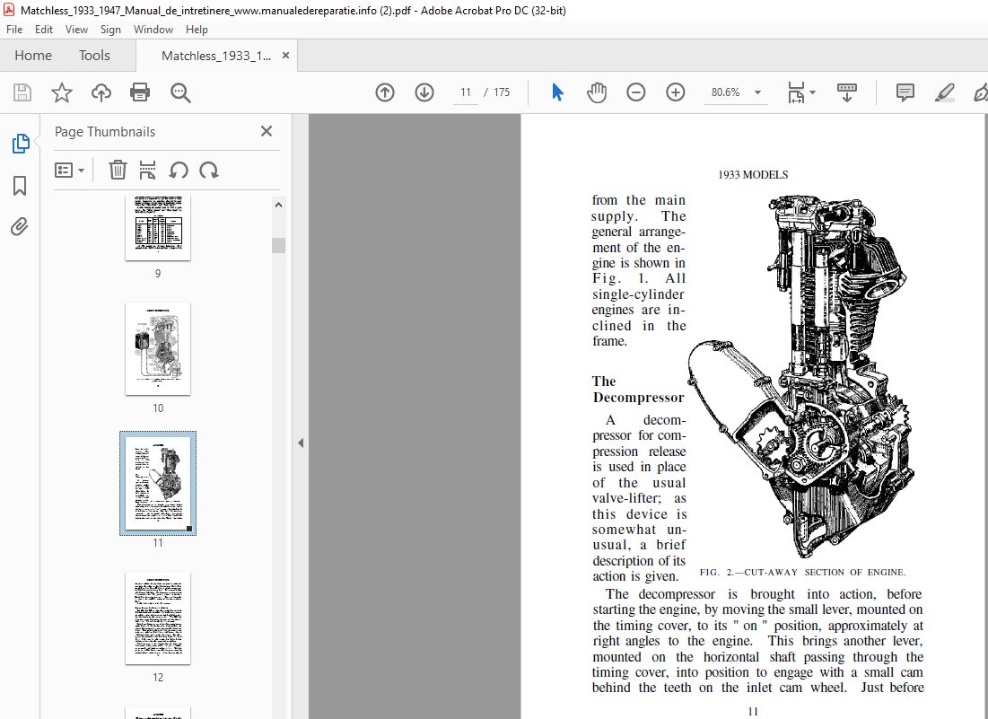This screenshot has width=988, height=719.
Task: Switch to the Tools tab
Action: point(94,56)
